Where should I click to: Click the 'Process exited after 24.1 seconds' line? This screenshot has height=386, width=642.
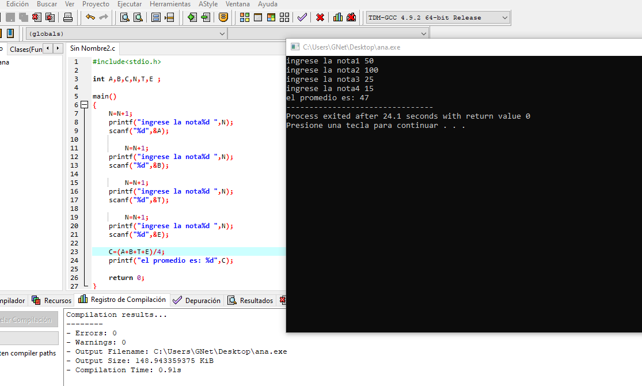click(x=408, y=116)
